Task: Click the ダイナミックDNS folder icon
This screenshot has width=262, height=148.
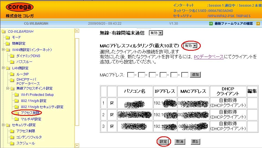Action: pos(12,56)
